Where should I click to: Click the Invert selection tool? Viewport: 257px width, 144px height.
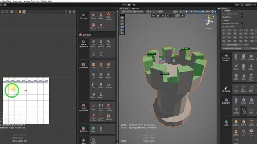click(244, 101)
